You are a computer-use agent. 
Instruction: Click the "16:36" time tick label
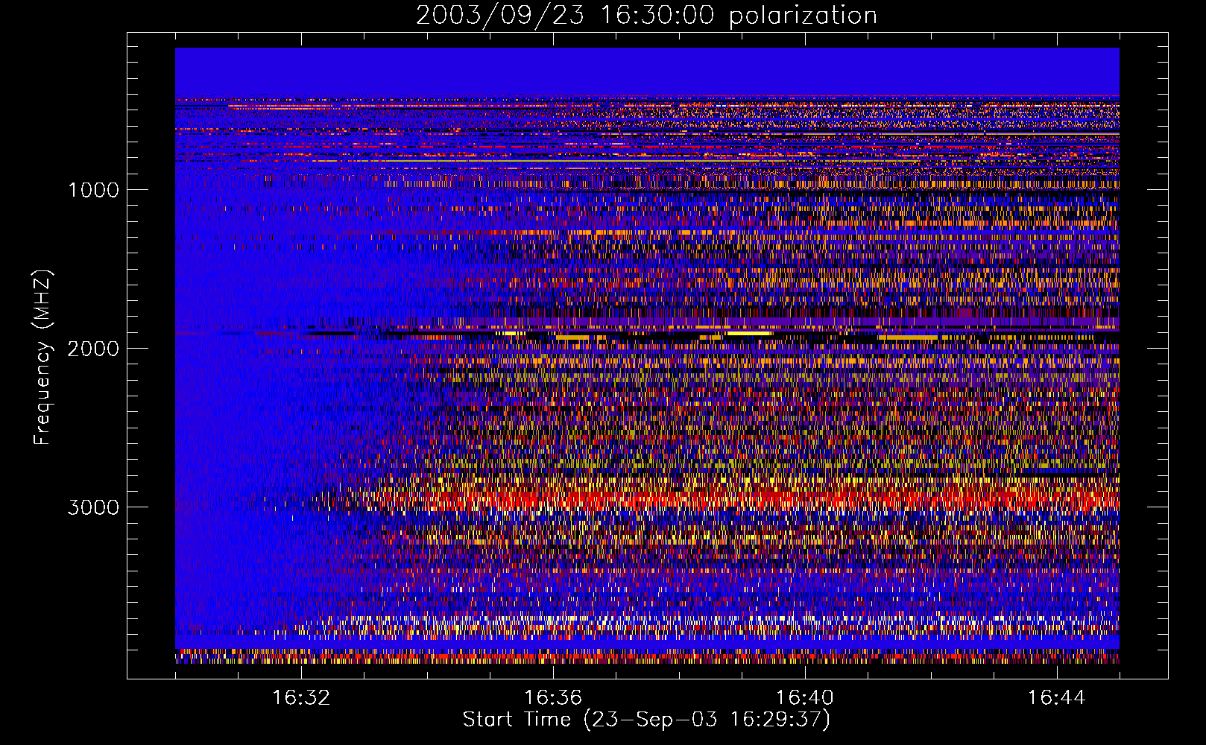pos(553,697)
